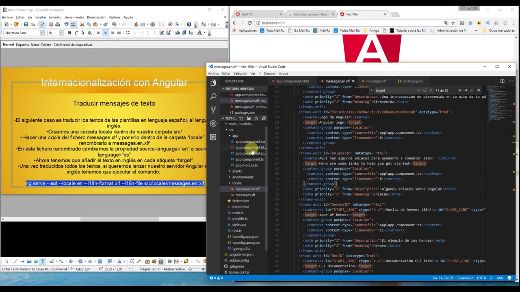Screen dimensions: 520x292
Task: Open the Debug view in VS Code
Action: [213, 124]
